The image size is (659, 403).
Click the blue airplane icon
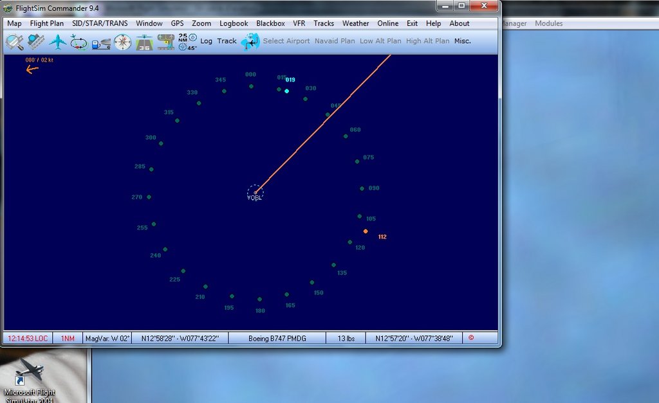click(x=58, y=42)
